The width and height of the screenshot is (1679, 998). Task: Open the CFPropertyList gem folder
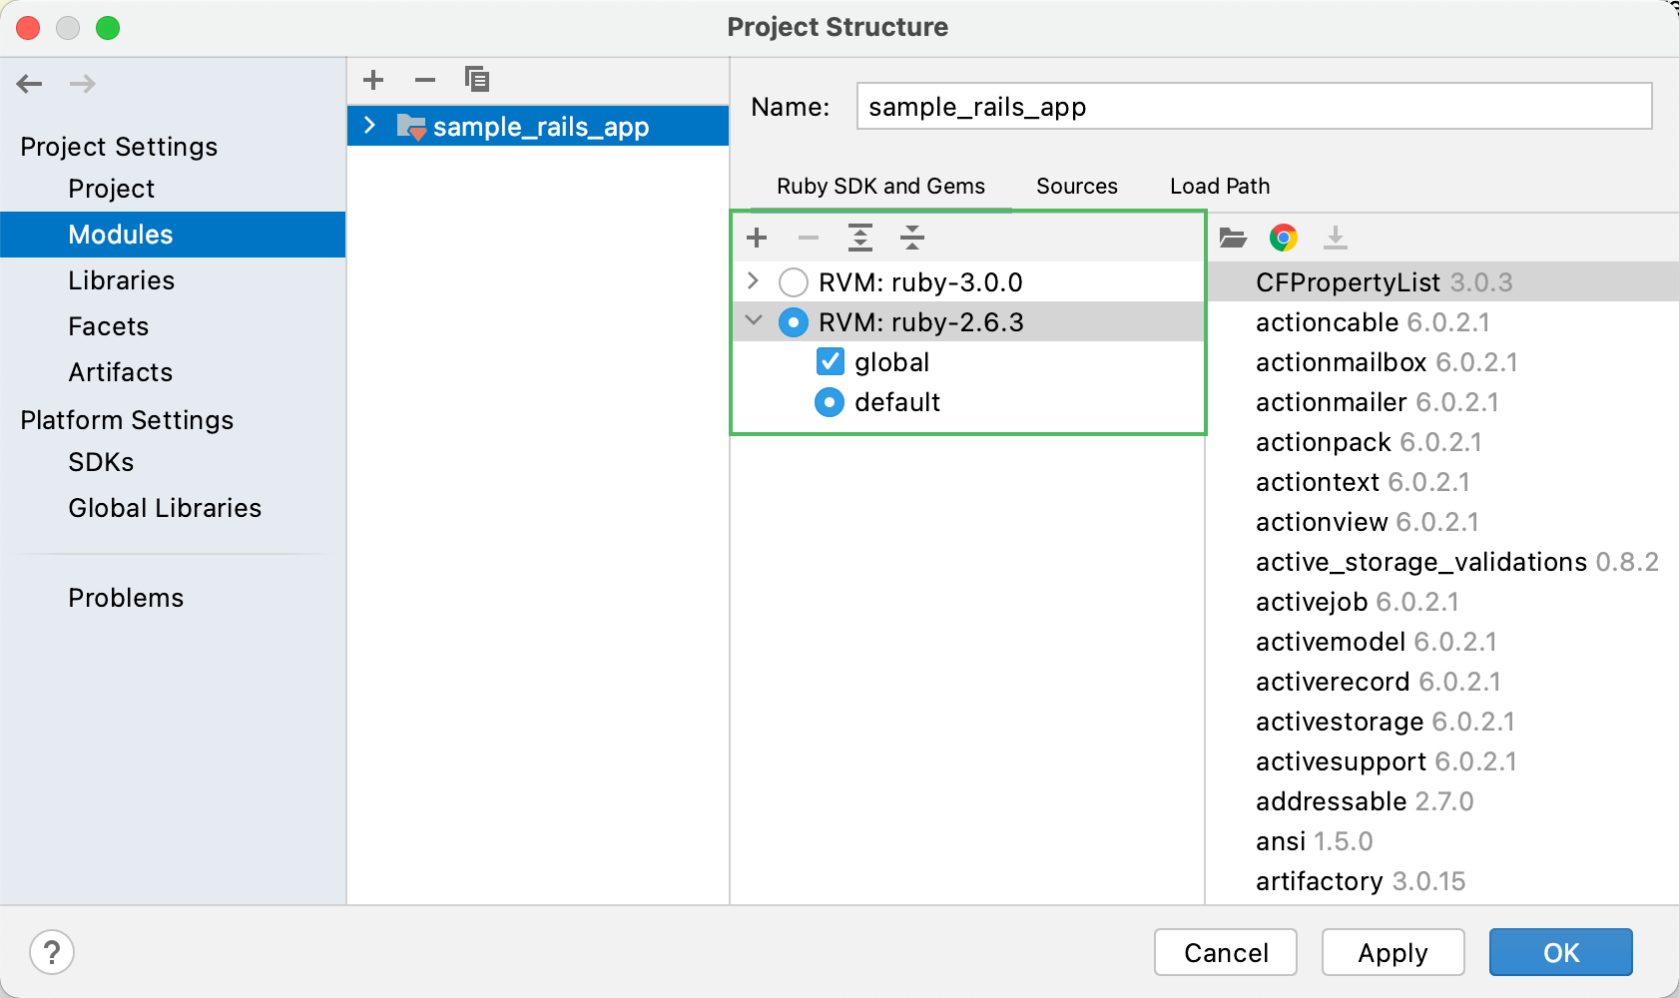[x=1234, y=238]
